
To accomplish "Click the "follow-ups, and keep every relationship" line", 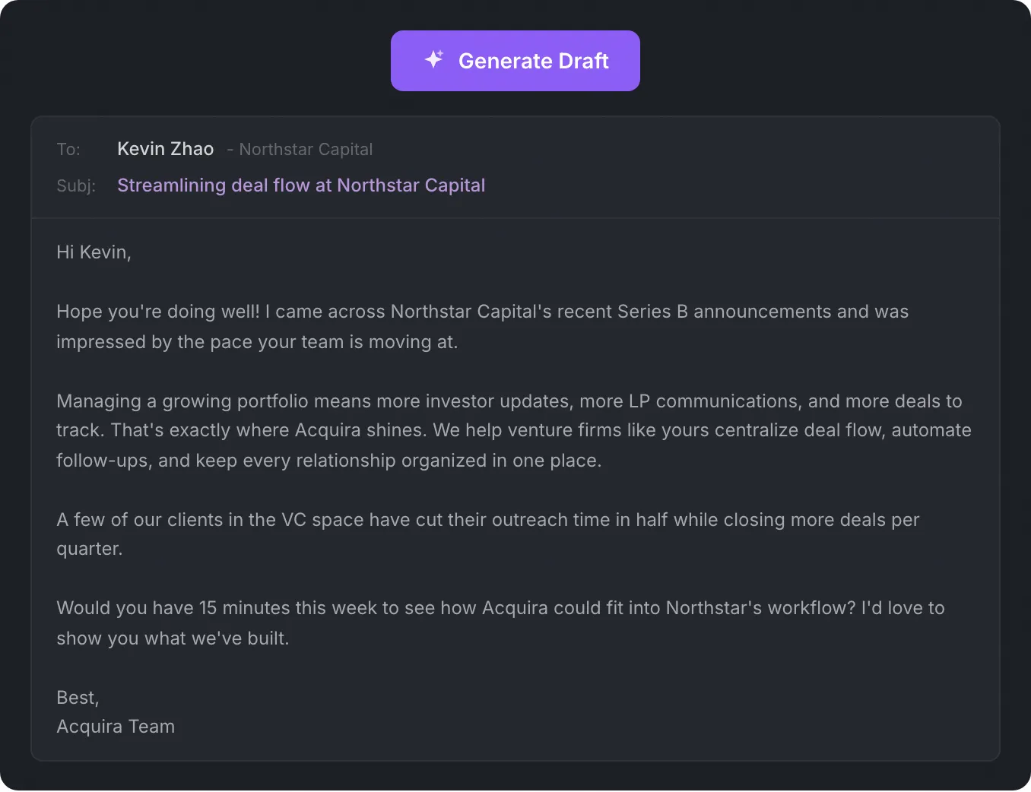I will (328, 461).
